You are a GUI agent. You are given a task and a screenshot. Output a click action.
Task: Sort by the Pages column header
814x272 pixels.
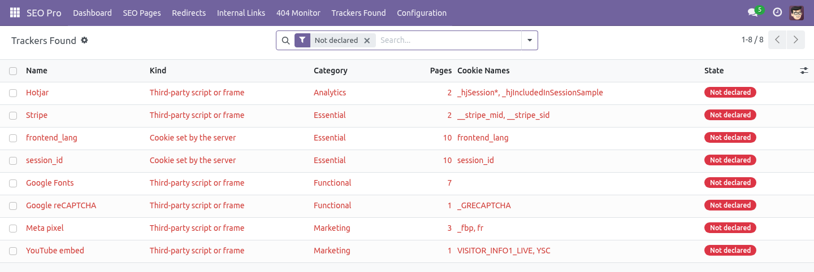(x=441, y=71)
